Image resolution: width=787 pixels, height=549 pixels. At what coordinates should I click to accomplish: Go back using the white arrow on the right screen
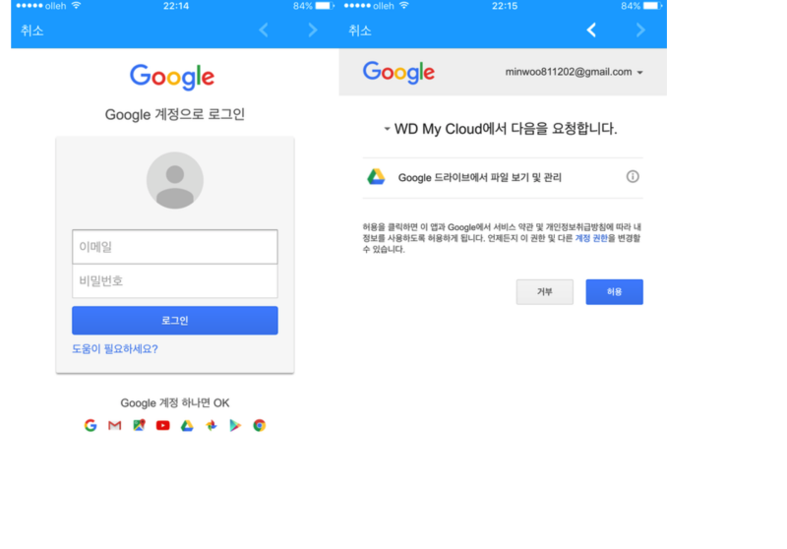pos(592,30)
